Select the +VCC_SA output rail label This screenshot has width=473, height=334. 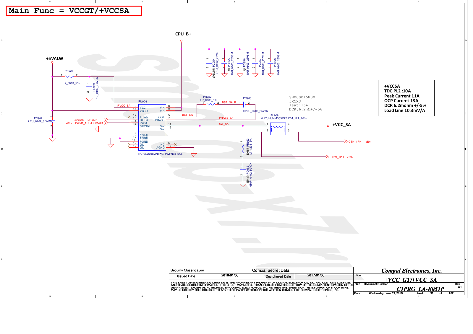coord(342,125)
